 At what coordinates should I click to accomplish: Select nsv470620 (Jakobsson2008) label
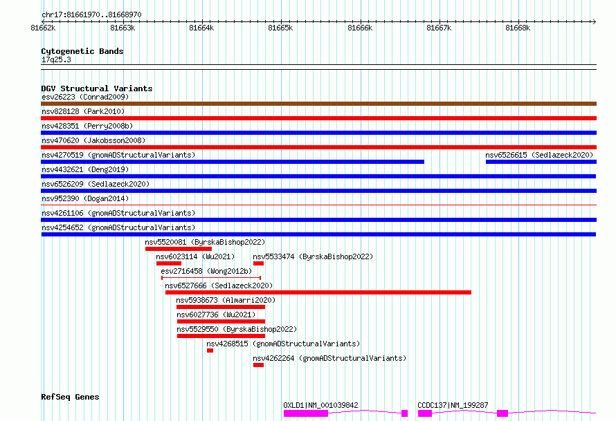click(93, 140)
